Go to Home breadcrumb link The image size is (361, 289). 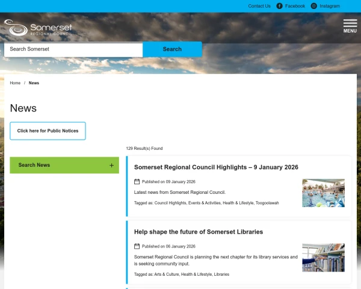click(x=15, y=83)
